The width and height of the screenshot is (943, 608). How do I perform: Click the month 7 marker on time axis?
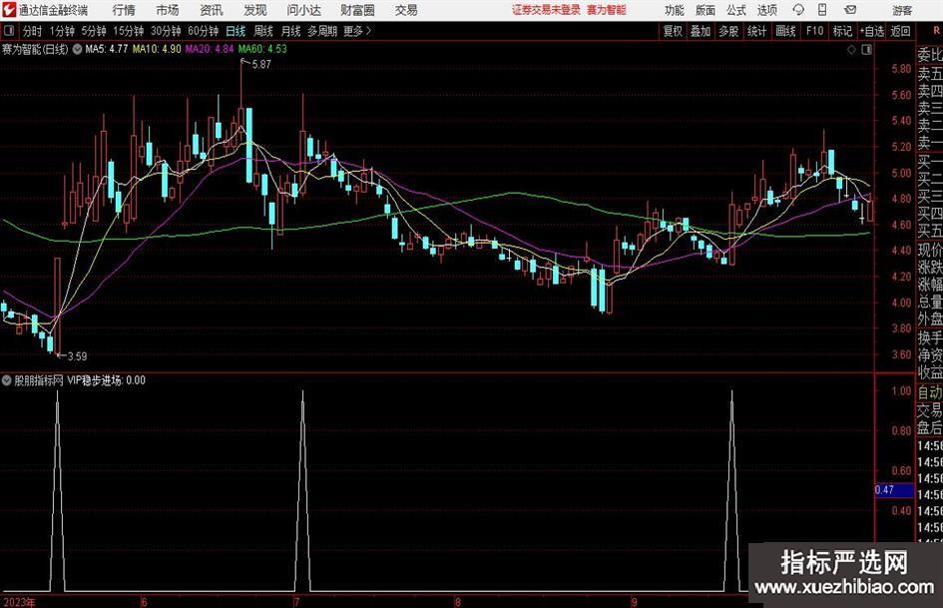click(x=297, y=602)
